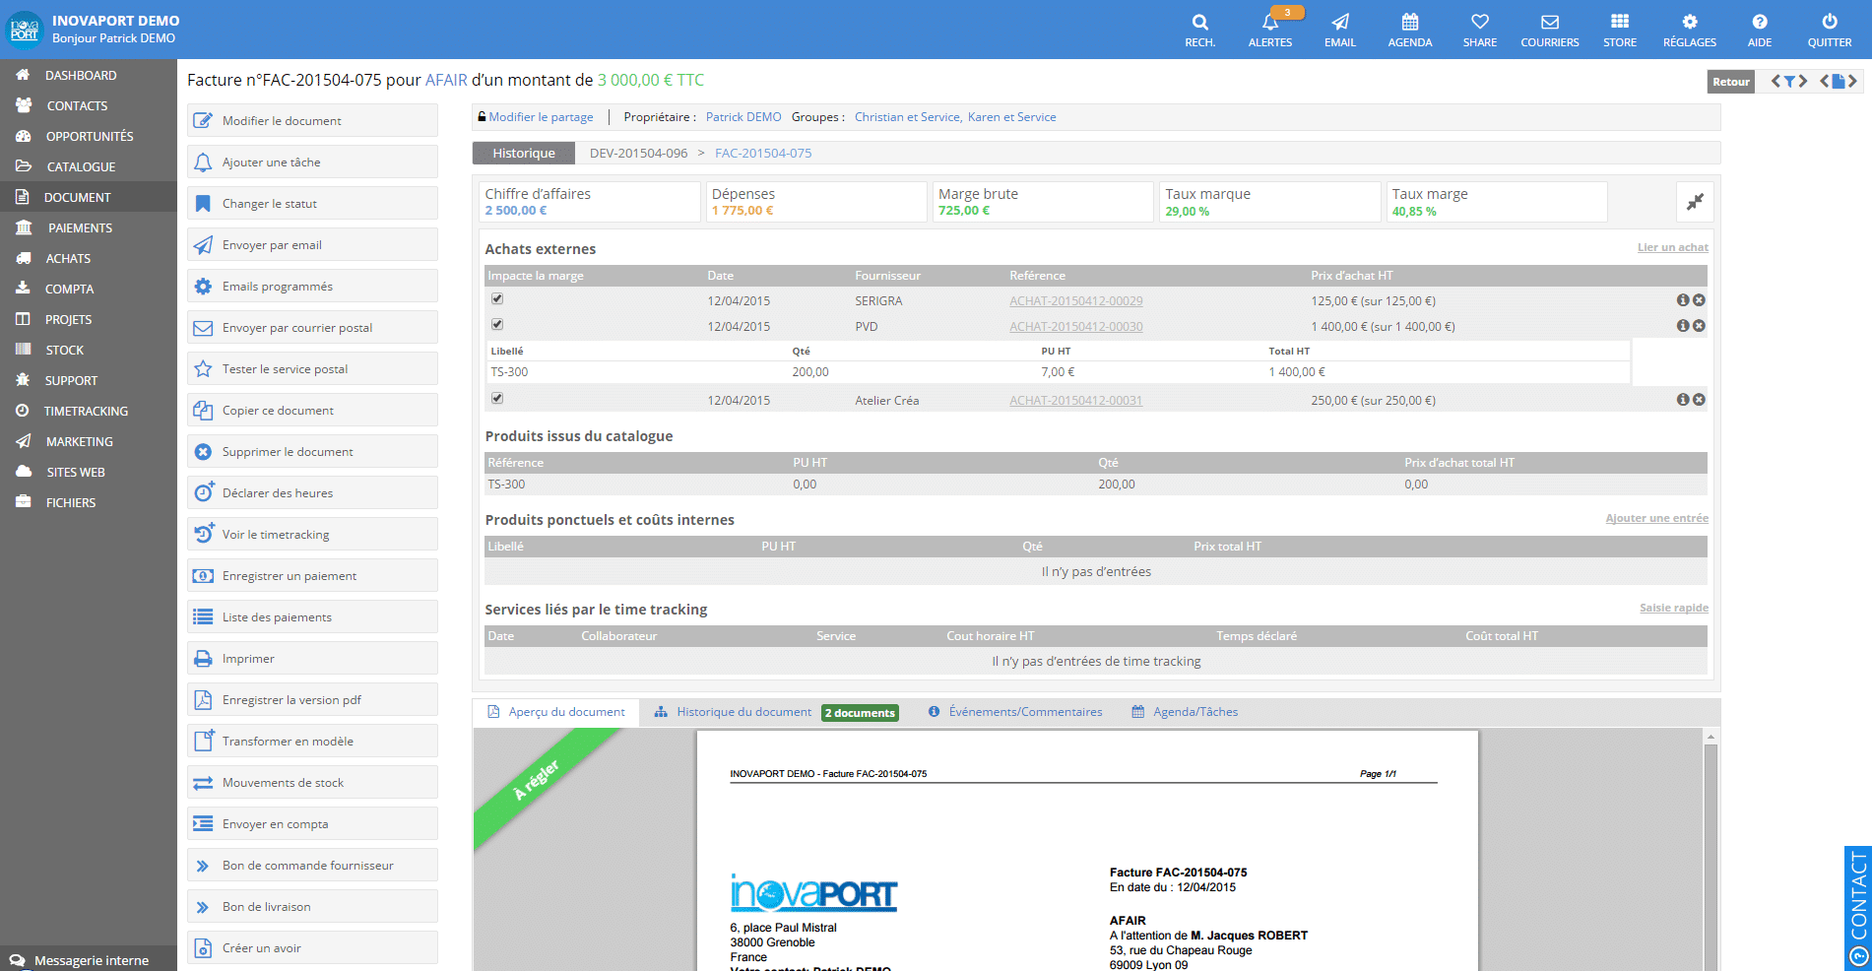Click Bon de livraison button
Image resolution: width=1872 pixels, height=971 pixels.
(x=312, y=906)
